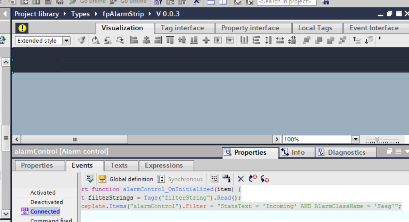Image resolution: width=409 pixels, height=222 pixels.
Task: Distribute objects horizontally equally
Action: [244, 40]
